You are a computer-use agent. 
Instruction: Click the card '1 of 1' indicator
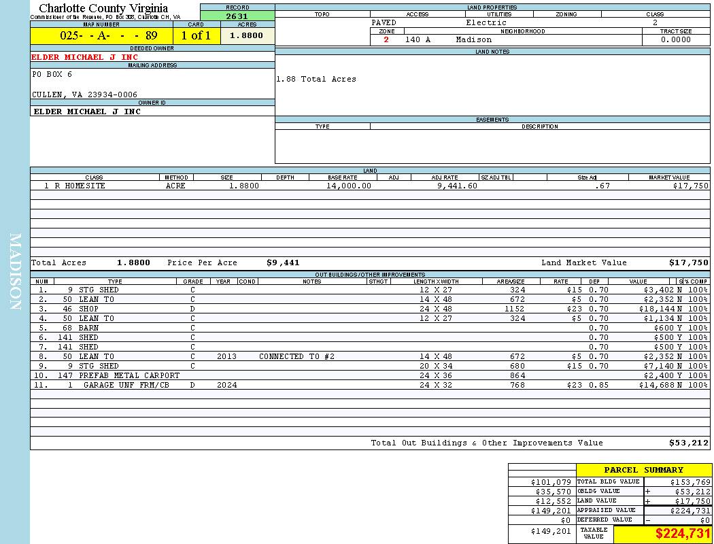coord(196,36)
